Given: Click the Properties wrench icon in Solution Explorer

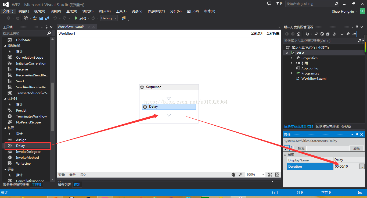Looking at the screenshot, I should tap(348, 34).
